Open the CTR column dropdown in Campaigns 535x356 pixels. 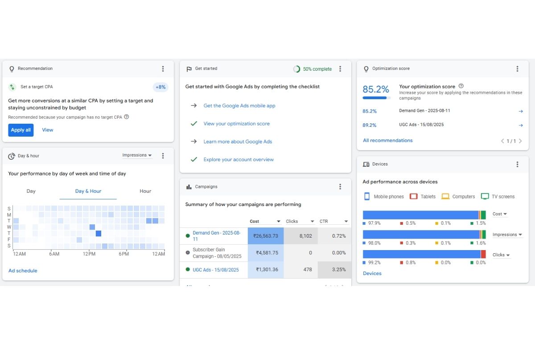click(346, 222)
